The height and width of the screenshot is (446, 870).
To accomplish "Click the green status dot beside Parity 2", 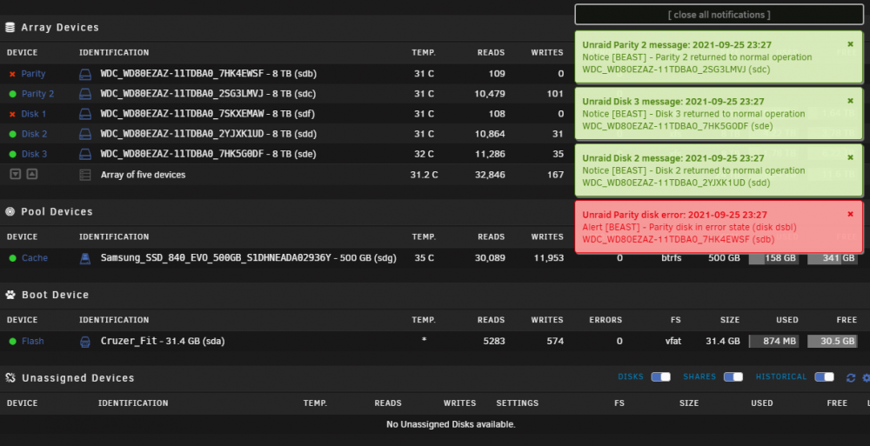I will pos(12,94).
